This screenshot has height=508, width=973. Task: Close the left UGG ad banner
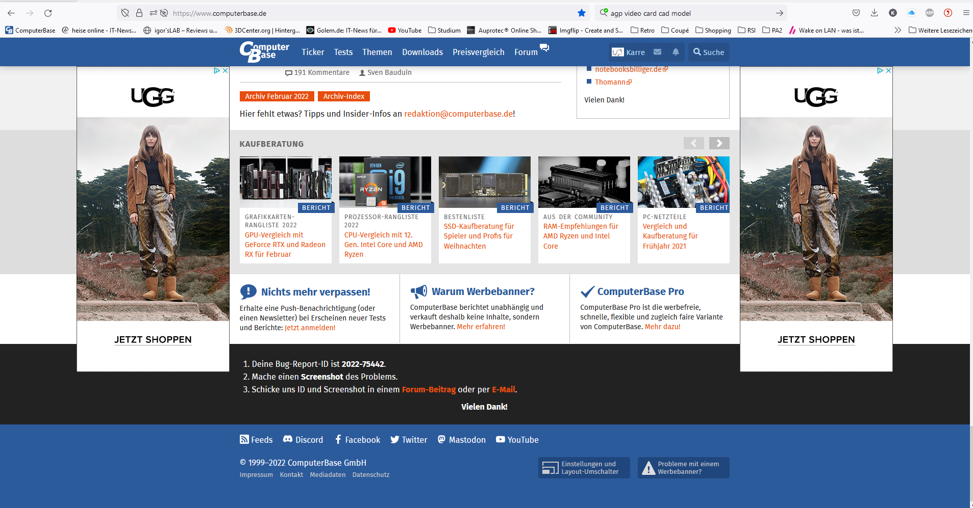225,71
